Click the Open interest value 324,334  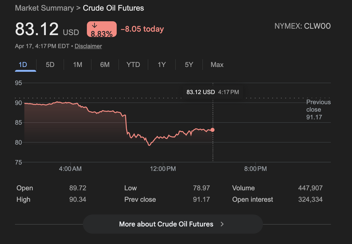pos(310,200)
